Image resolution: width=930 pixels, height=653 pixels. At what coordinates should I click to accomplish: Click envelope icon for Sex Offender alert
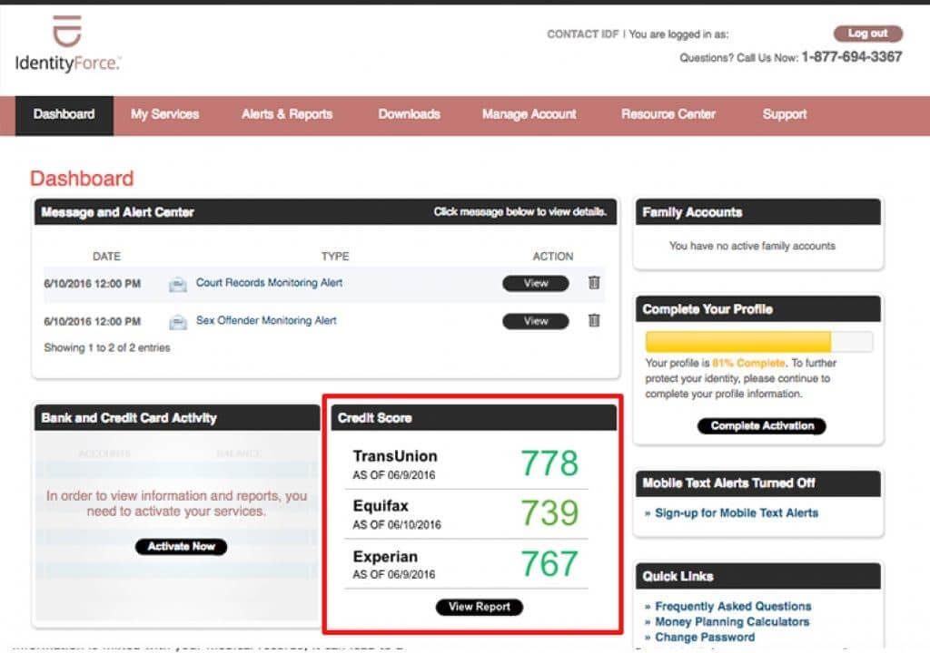[x=177, y=322]
